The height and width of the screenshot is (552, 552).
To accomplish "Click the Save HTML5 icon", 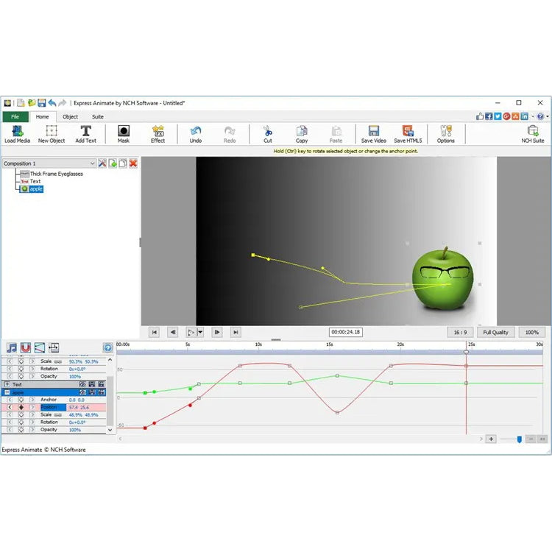I will pos(408,133).
